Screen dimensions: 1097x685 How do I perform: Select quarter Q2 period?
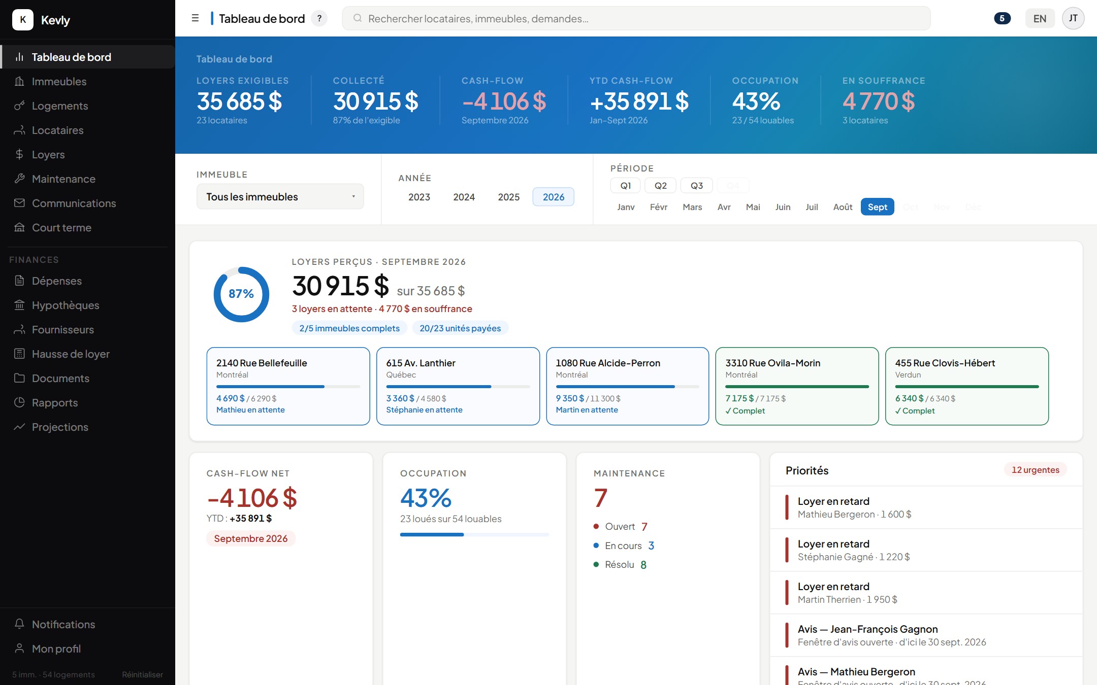click(660, 186)
